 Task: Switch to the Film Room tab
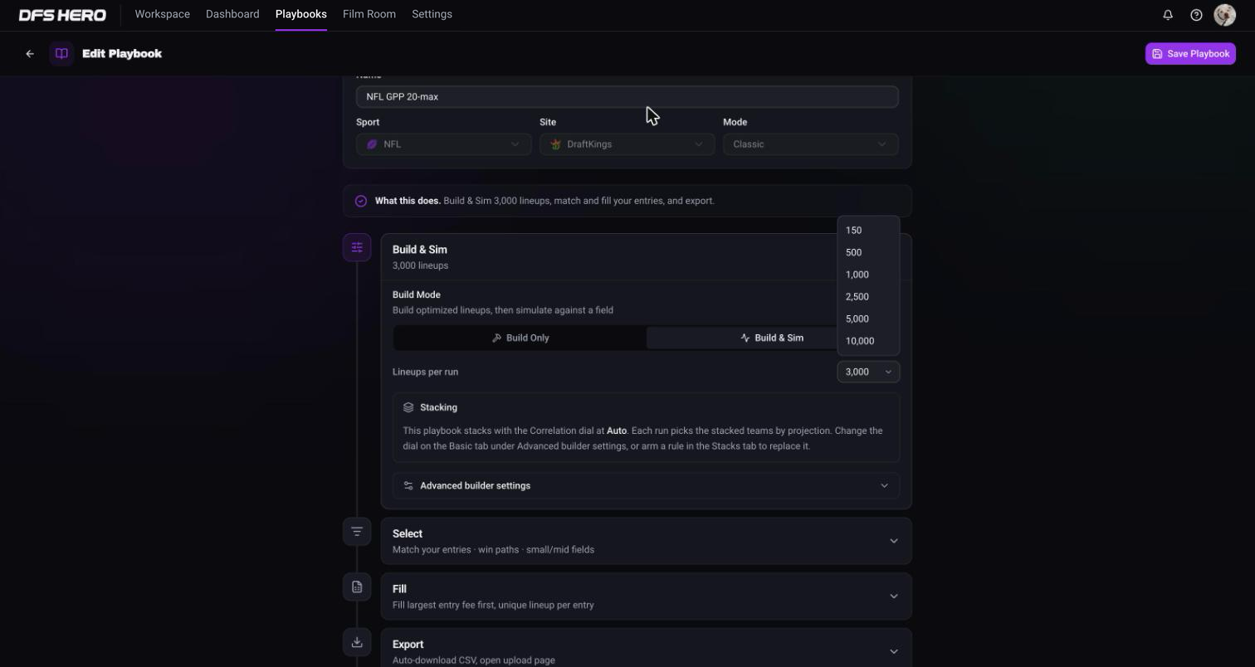click(x=369, y=14)
